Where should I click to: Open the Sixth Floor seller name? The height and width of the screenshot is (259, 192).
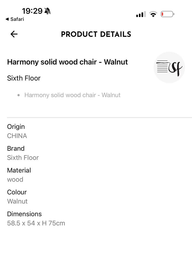(x=24, y=78)
